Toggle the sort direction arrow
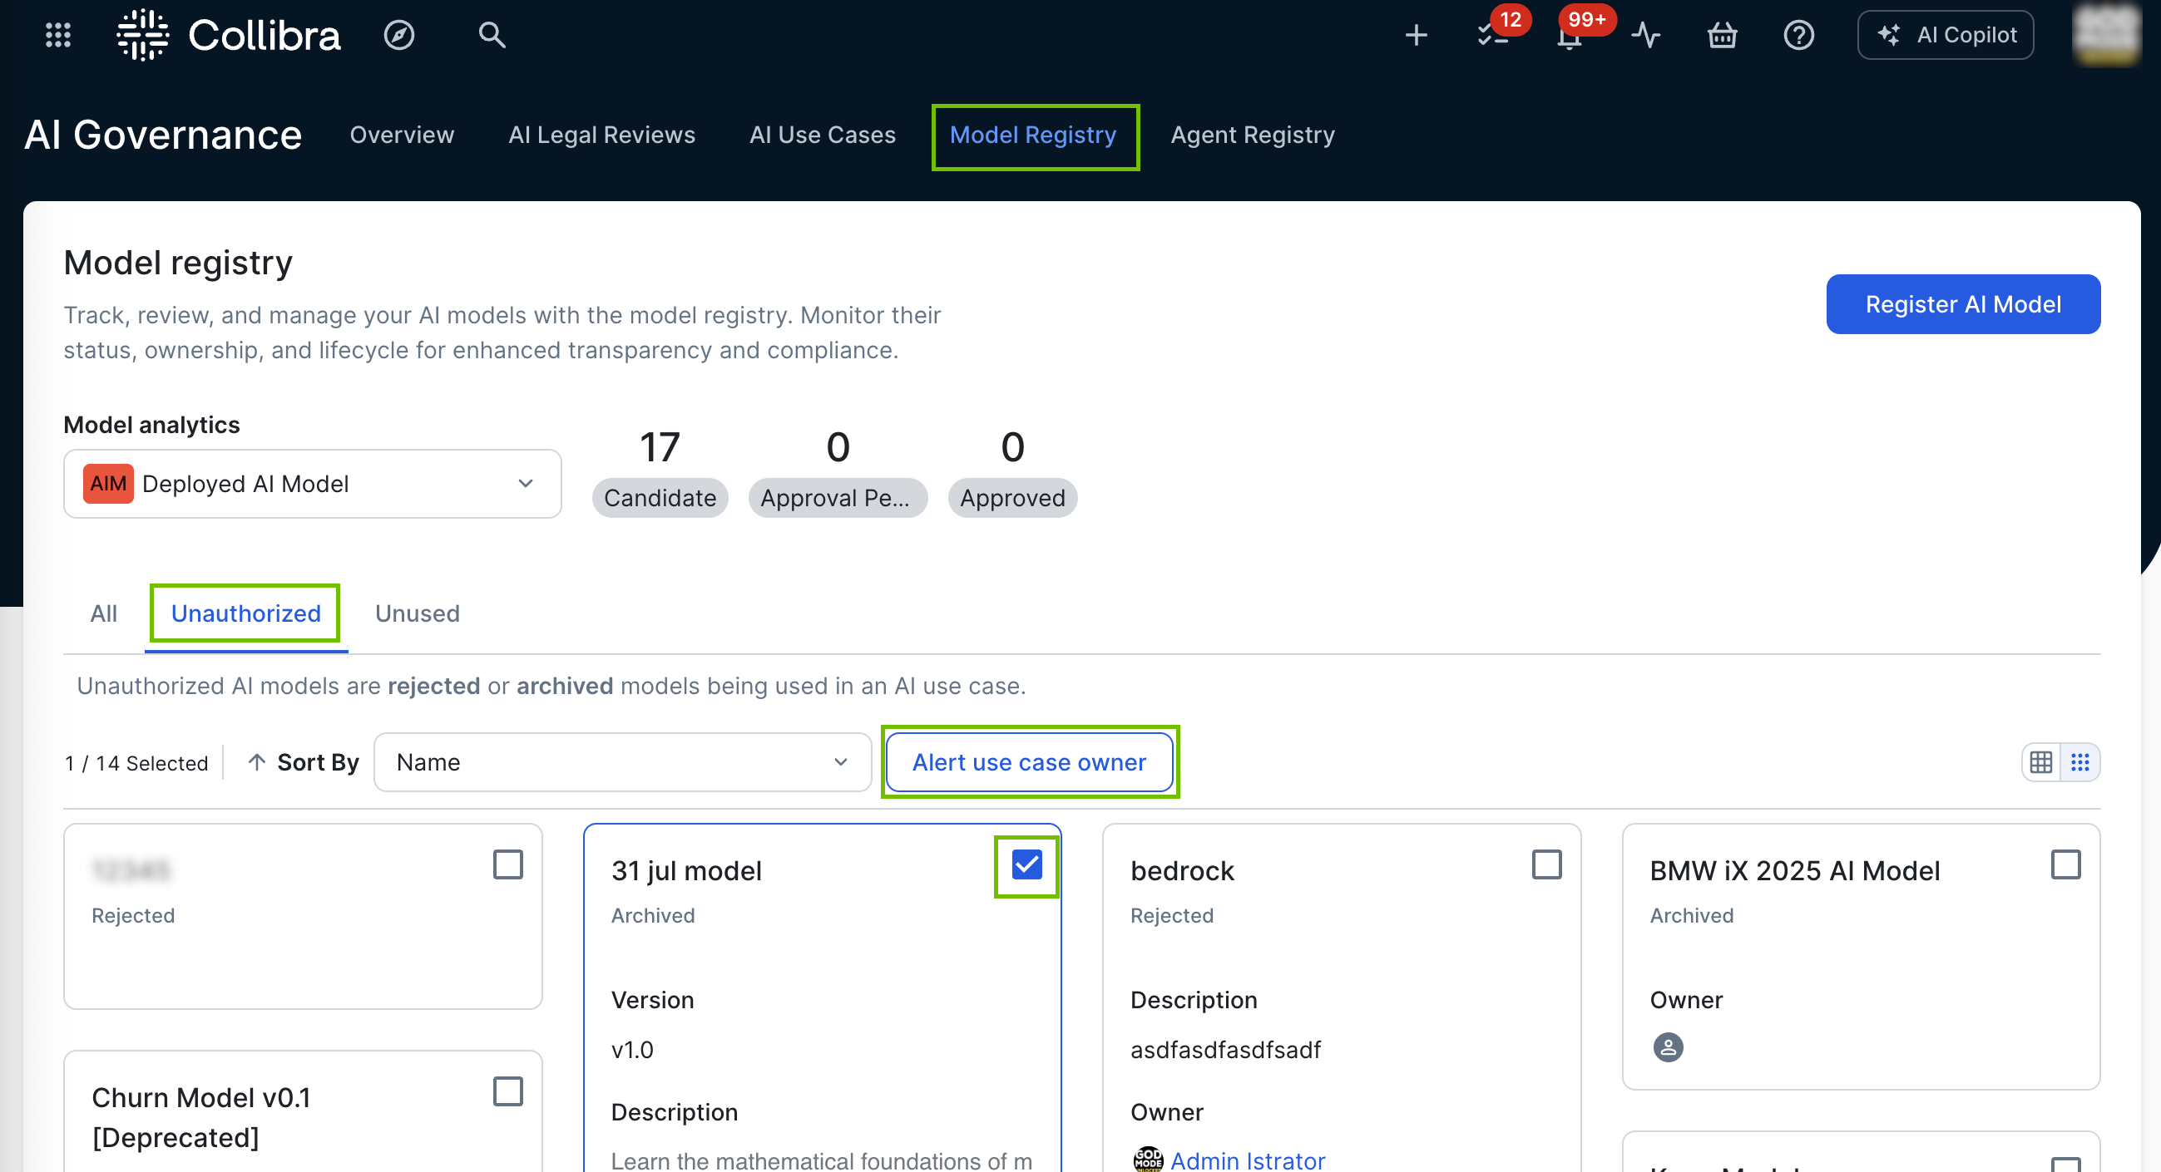Image resolution: width=2161 pixels, height=1172 pixels. pyautogui.click(x=257, y=762)
